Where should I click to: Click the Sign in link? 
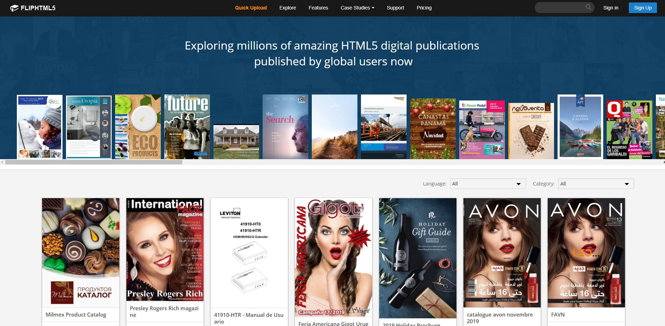tap(611, 8)
